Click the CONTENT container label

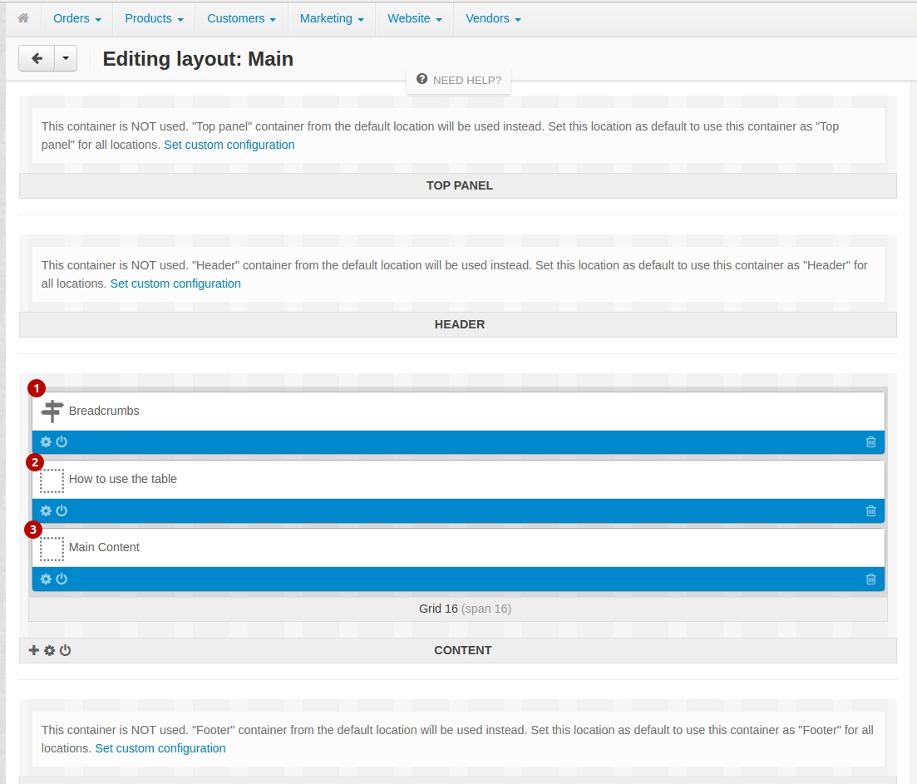[x=462, y=650]
